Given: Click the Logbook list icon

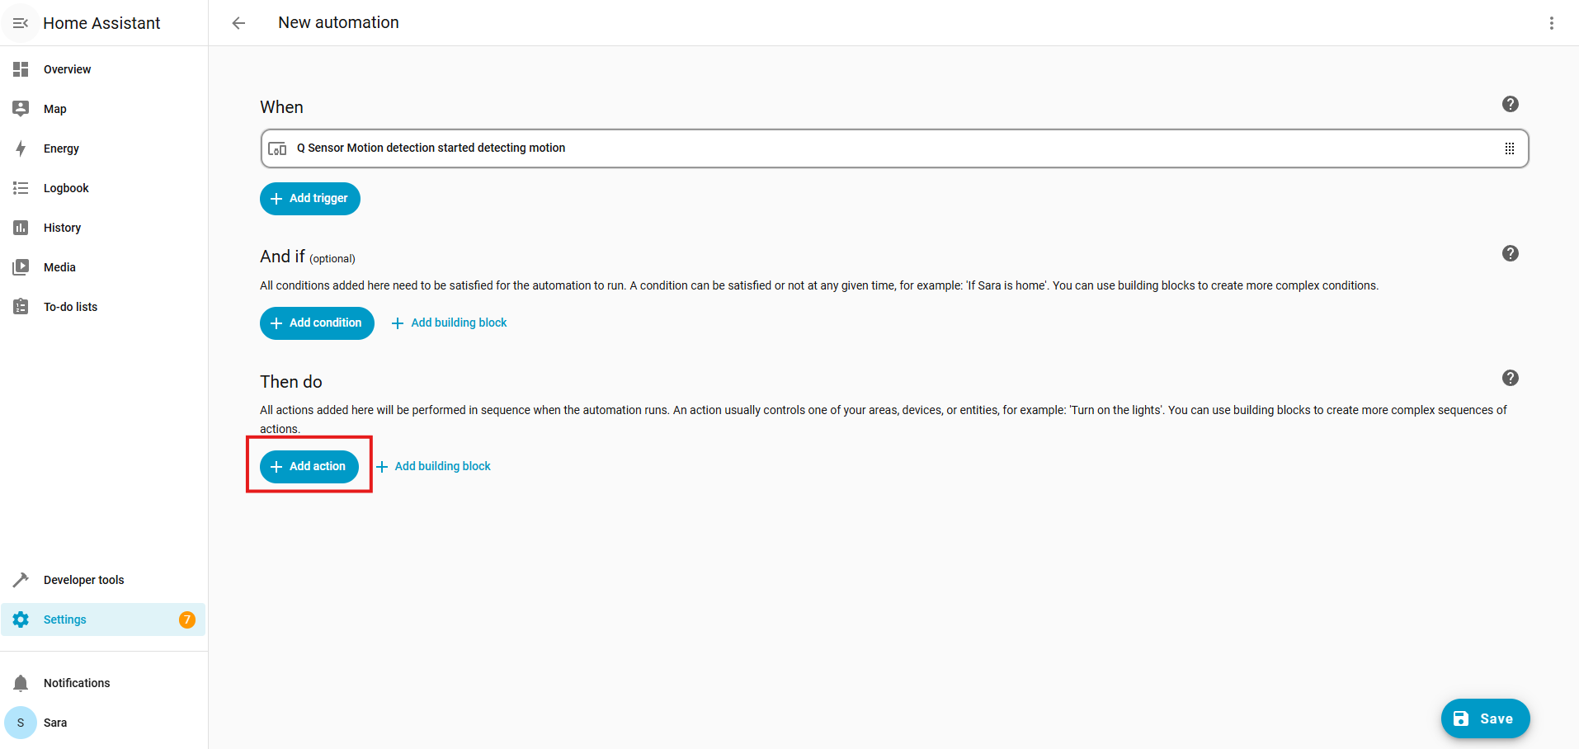Looking at the screenshot, I should pyautogui.click(x=21, y=188).
